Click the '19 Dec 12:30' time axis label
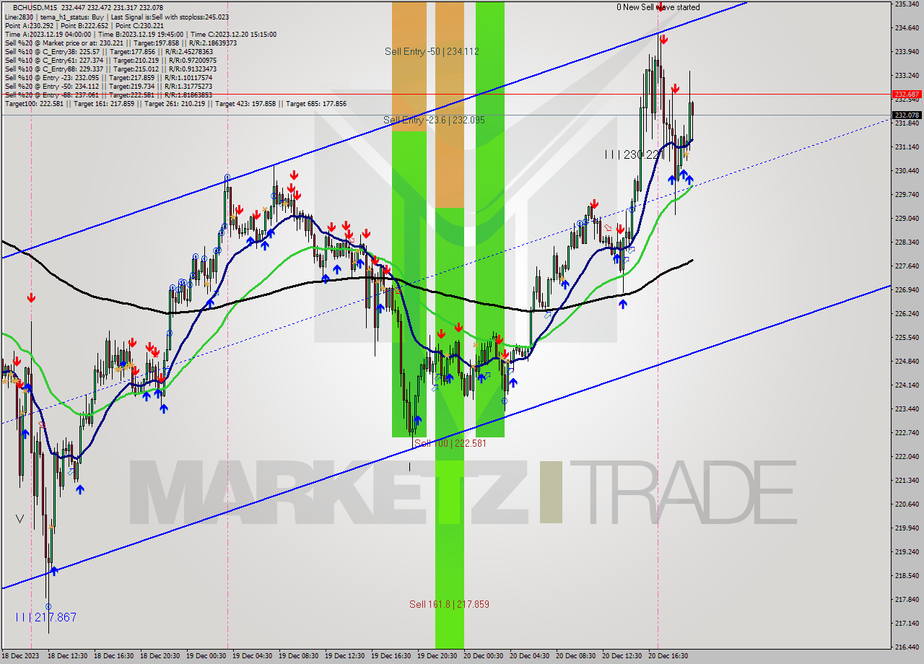The image size is (924, 664). [x=344, y=656]
